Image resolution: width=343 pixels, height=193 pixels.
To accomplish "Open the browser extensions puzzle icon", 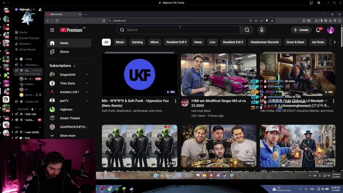I will (304, 21).
